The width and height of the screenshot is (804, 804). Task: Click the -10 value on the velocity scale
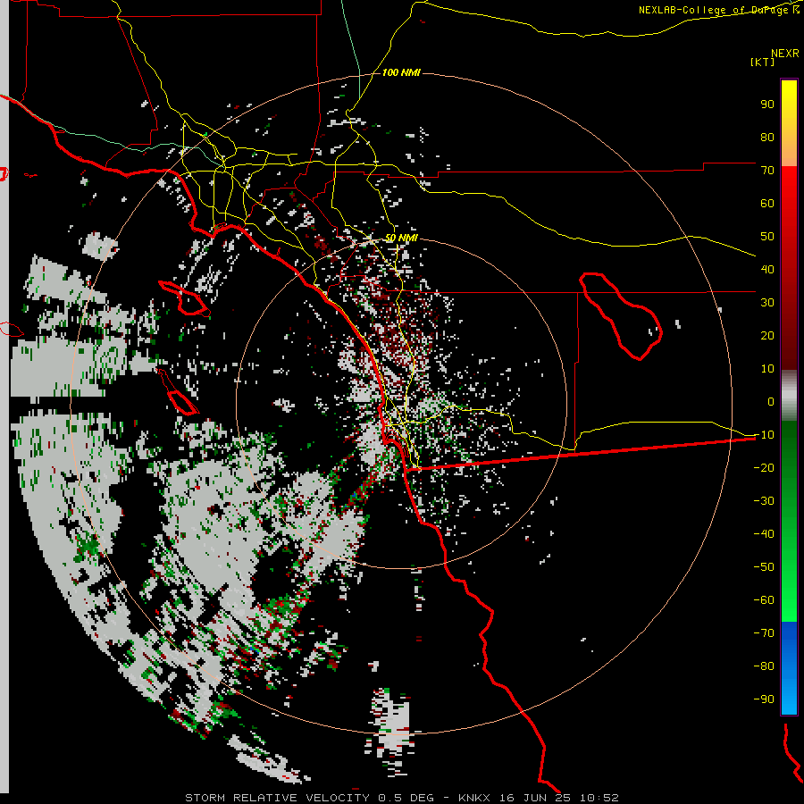(x=764, y=435)
